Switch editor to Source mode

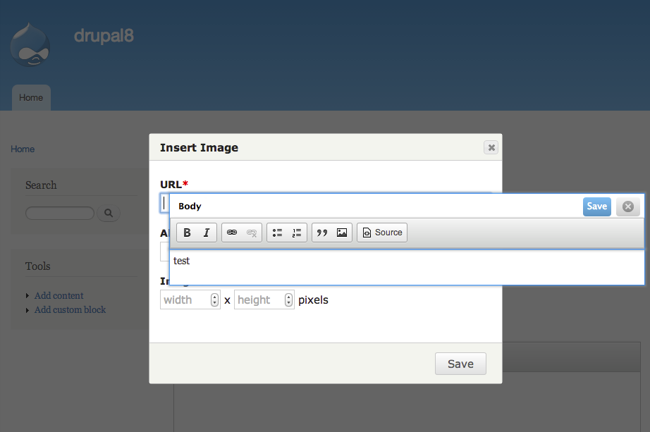(382, 233)
